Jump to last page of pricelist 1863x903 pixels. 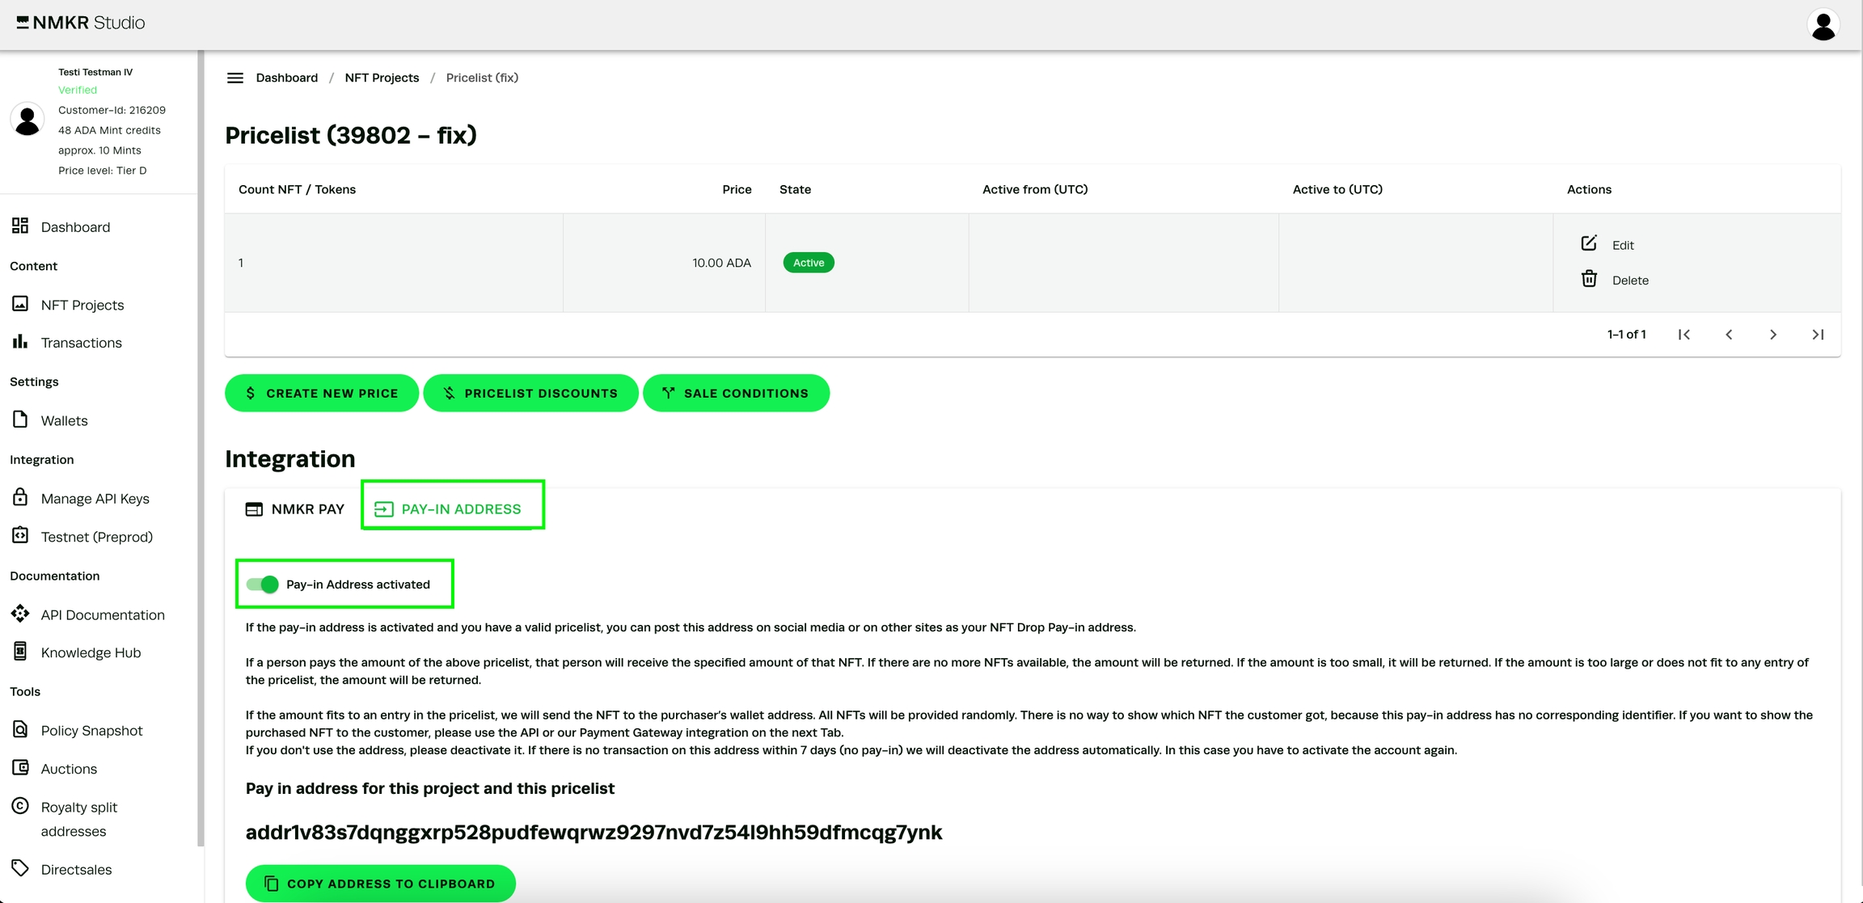1818,334
